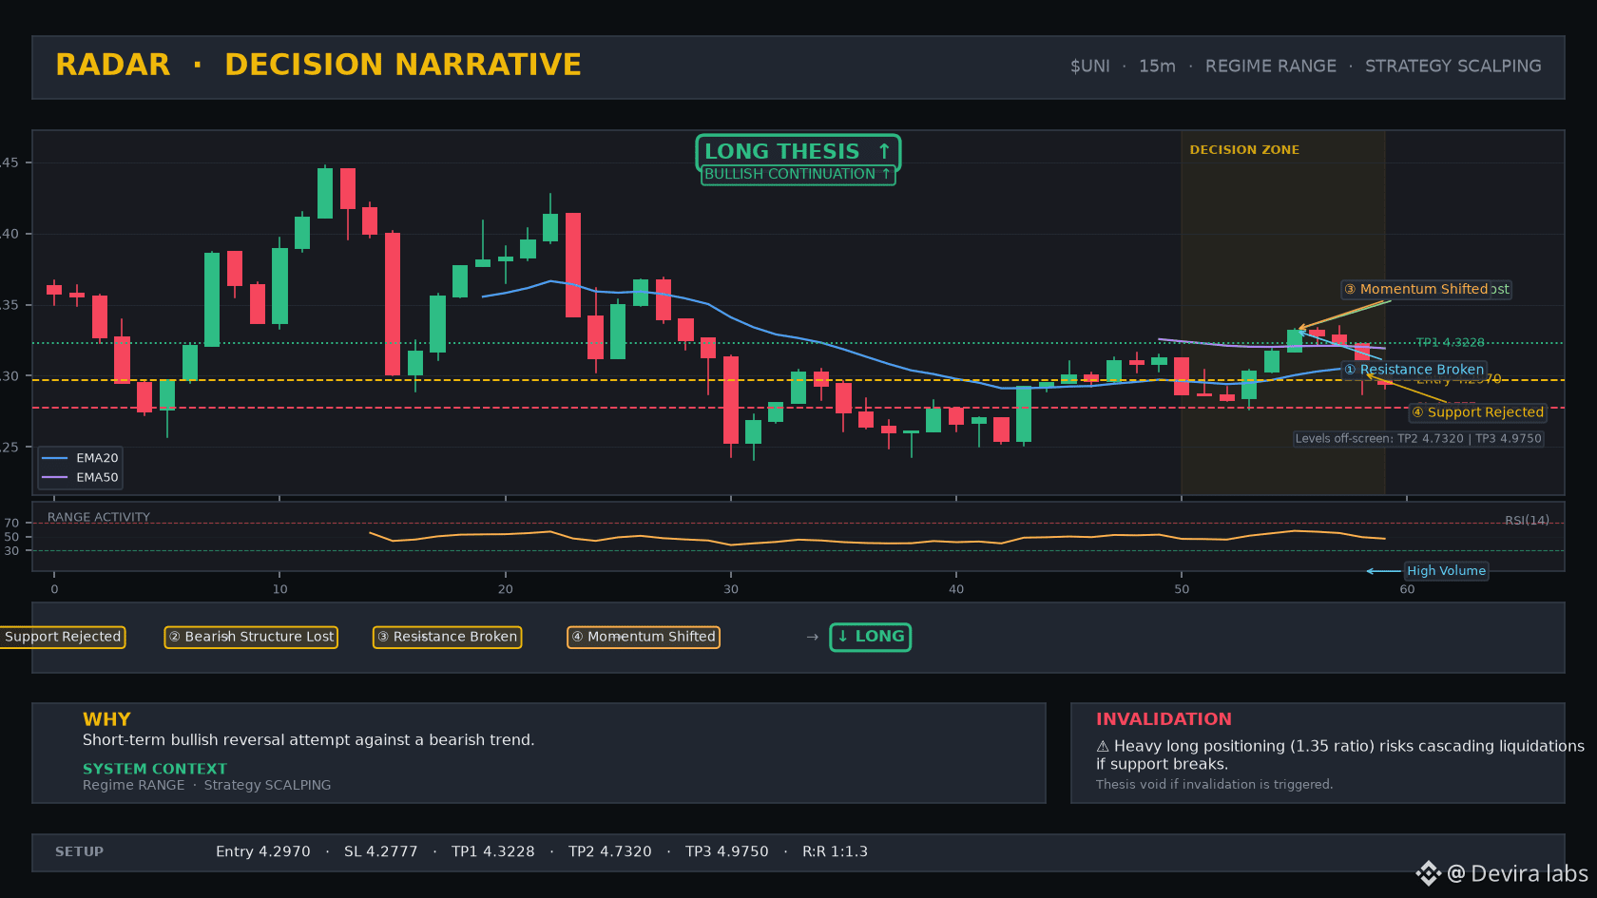Click Entry 4.2970 in the setup bar
The height and width of the screenshot is (898, 1597).
pos(263,852)
